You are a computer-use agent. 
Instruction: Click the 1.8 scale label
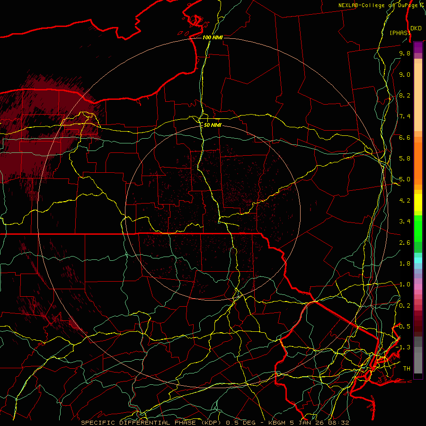point(405,264)
